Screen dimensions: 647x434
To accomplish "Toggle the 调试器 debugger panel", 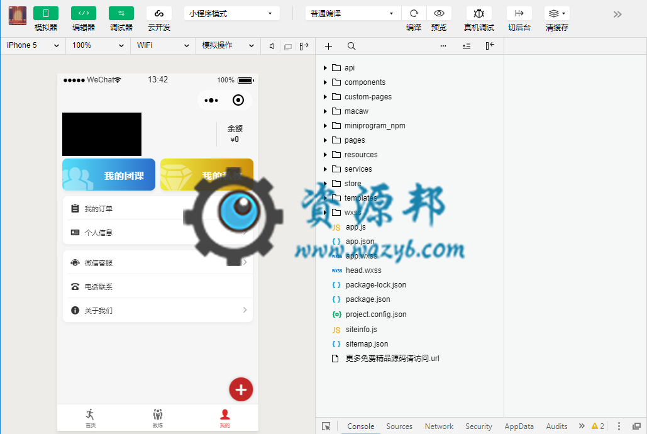I will [x=121, y=13].
